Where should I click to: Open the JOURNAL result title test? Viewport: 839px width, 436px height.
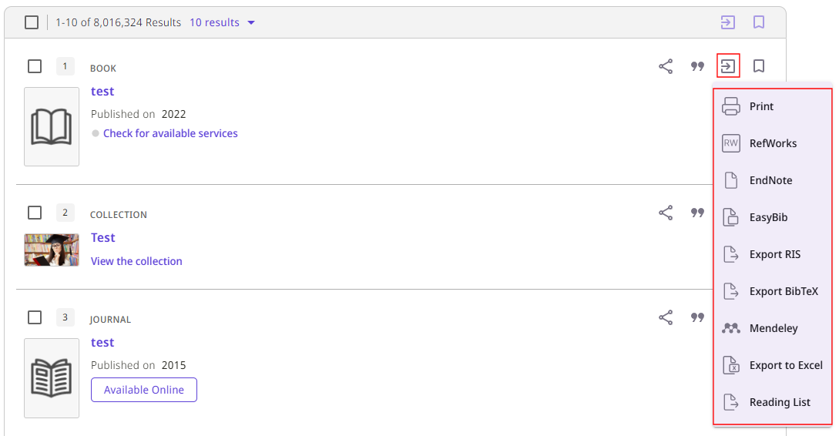102,342
